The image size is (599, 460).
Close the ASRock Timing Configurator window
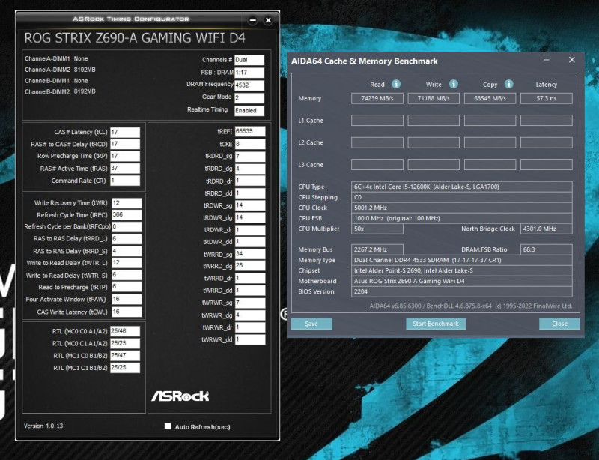click(268, 20)
